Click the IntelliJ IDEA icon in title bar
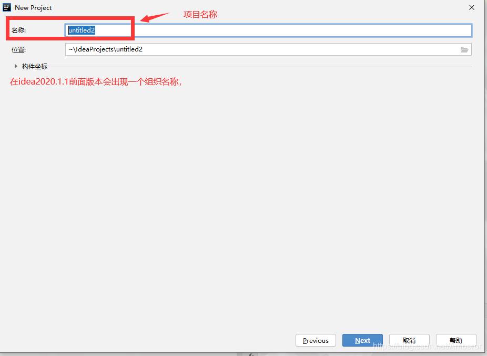The height and width of the screenshot is (356, 487). tap(7, 7)
